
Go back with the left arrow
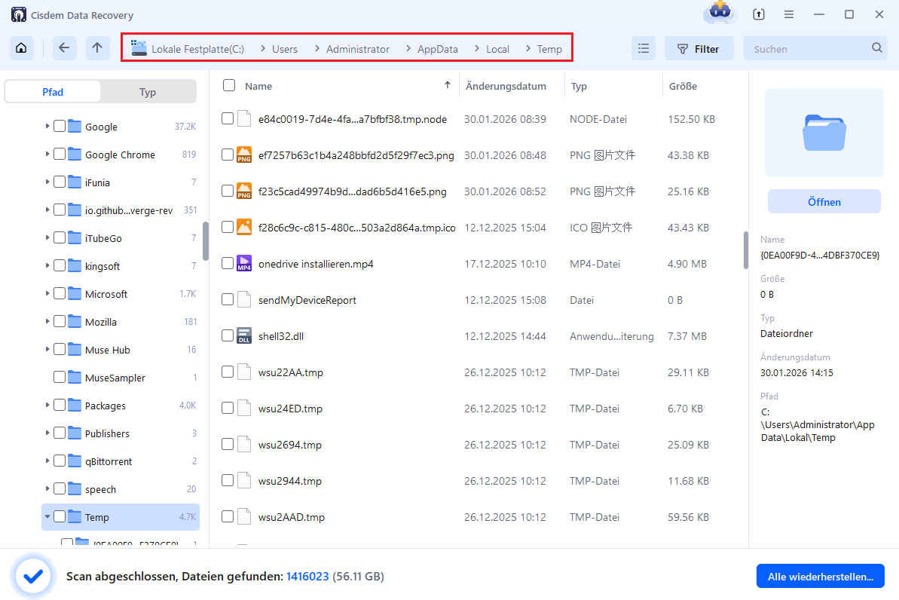tap(64, 48)
